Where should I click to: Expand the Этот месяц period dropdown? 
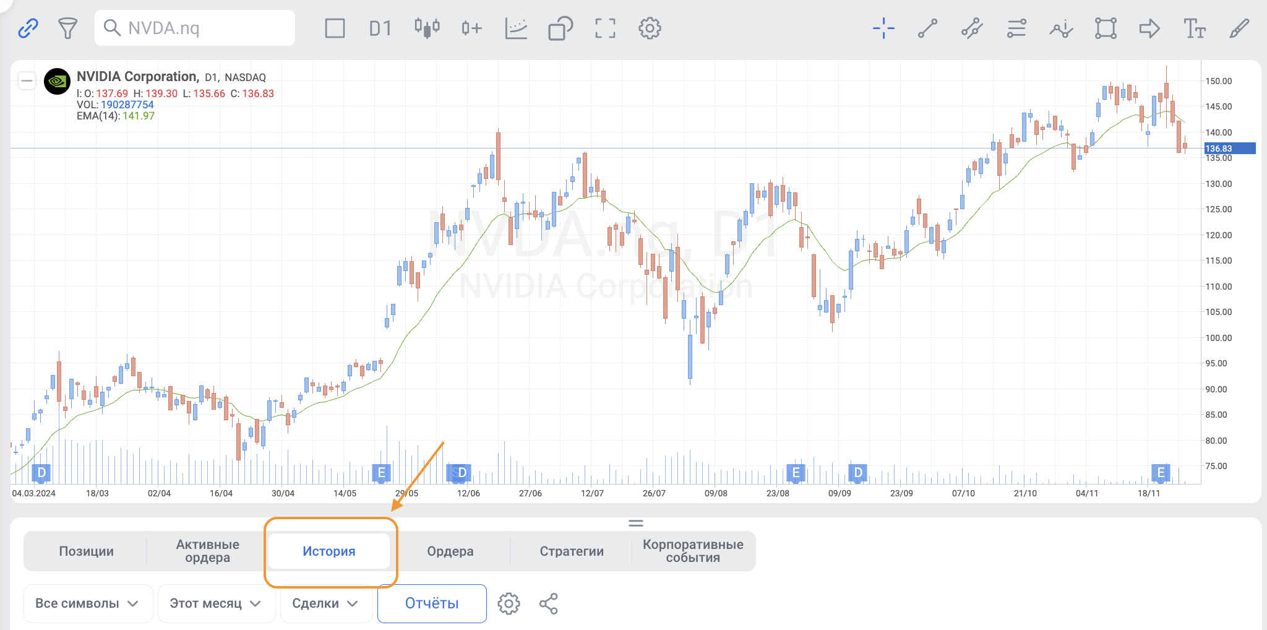click(x=216, y=603)
